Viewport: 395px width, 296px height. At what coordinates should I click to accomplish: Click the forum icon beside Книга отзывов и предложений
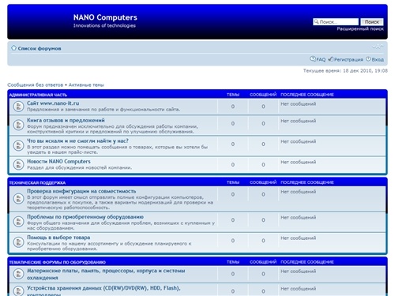pos(18,125)
